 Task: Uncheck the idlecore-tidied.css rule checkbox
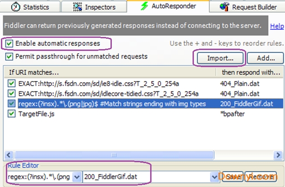pos(12,94)
